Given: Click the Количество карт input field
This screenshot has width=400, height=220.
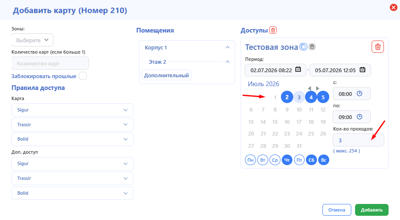Looking at the screenshot, I should pyautogui.click(x=50, y=63).
